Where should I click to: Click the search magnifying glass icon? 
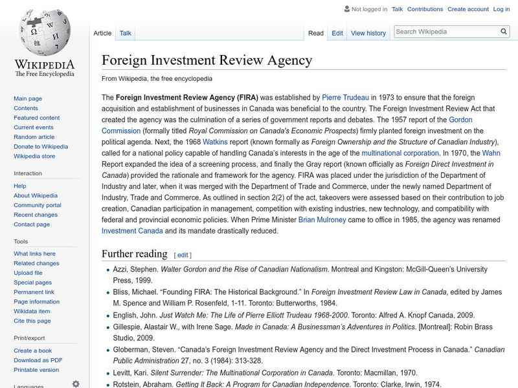tap(503, 30)
